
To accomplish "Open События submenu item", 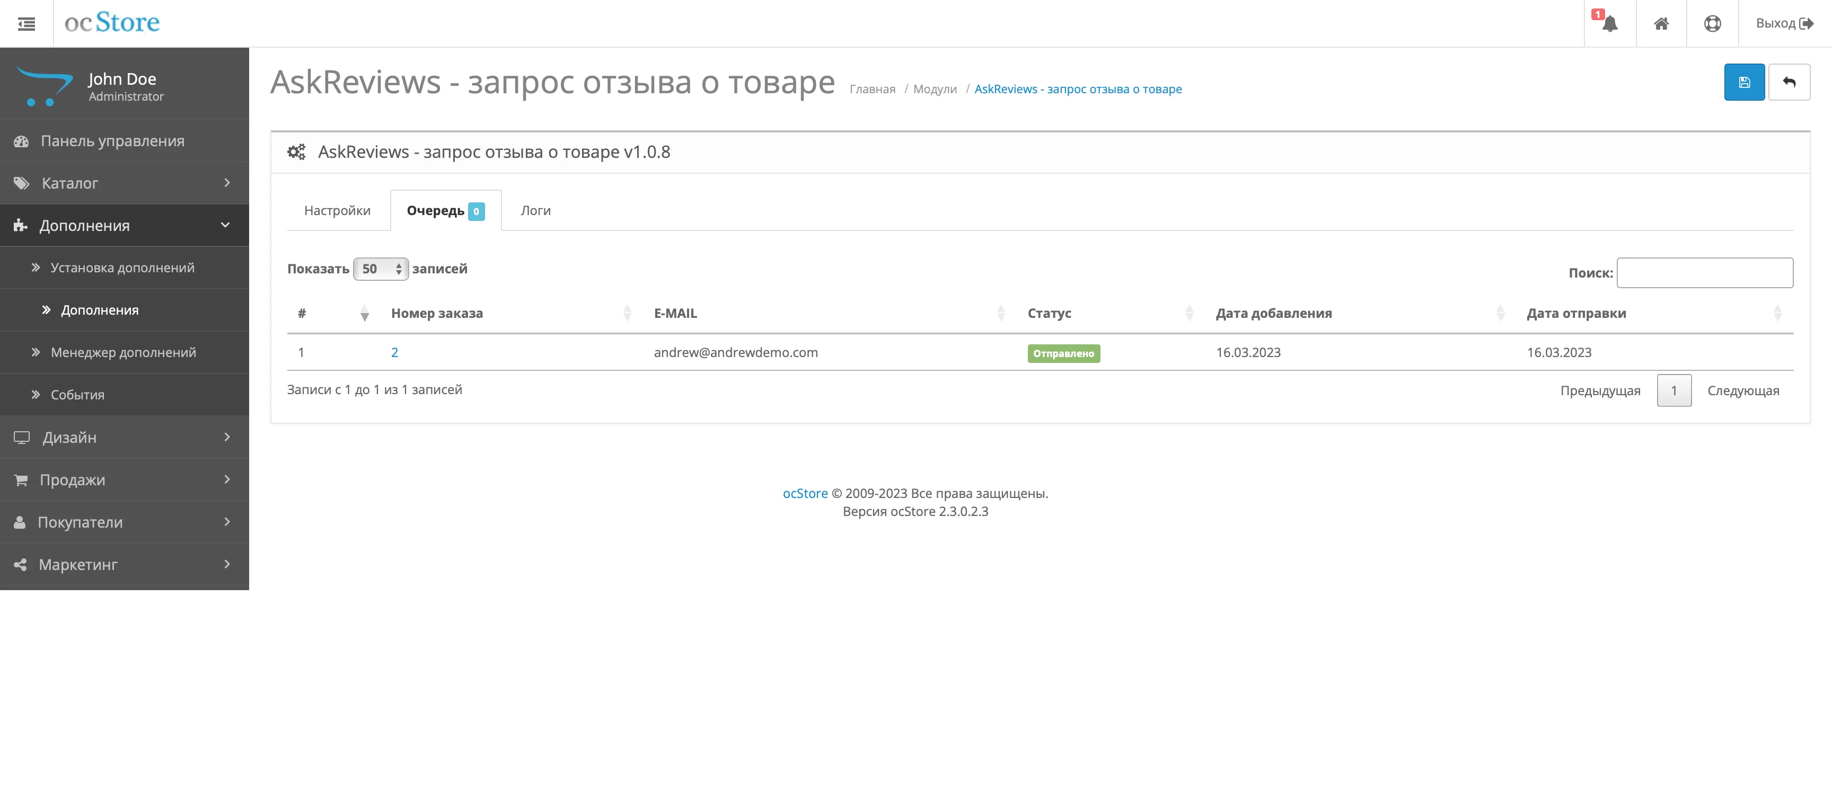I will tap(125, 395).
